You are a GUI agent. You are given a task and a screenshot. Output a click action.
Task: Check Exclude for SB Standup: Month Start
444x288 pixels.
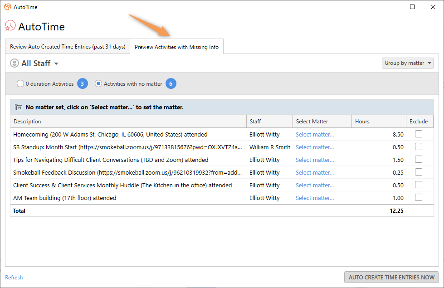coord(419,146)
